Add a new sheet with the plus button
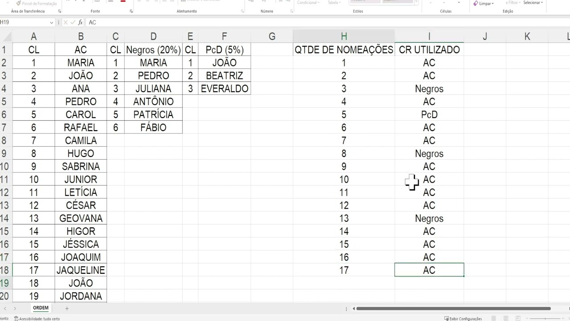 (x=67, y=308)
